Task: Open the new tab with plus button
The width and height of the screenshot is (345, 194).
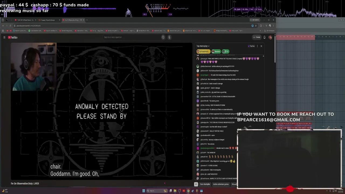Action: (x=87, y=20)
